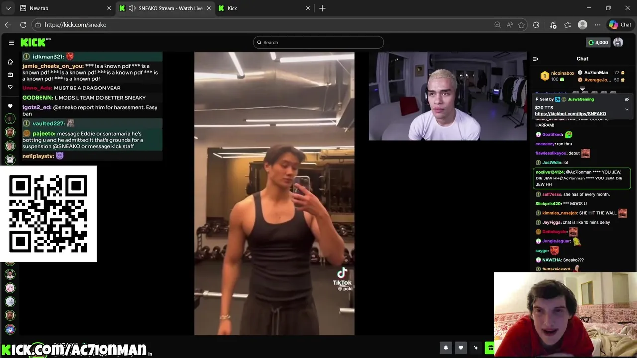Click the address bar URL kick.com/sneako
The height and width of the screenshot is (358, 637).
(x=75, y=25)
